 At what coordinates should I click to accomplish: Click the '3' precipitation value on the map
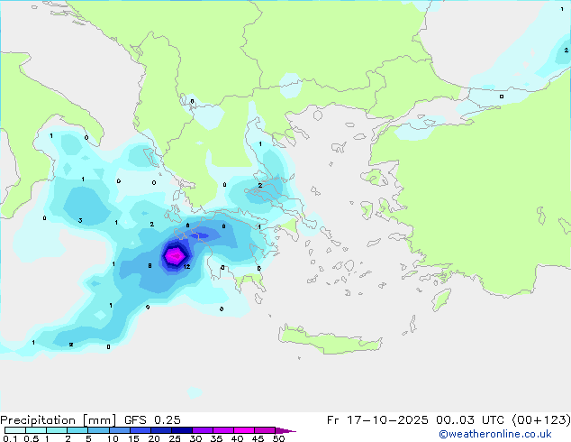[80, 220]
